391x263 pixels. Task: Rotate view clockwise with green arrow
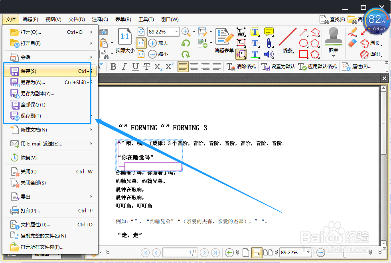coord(186,54)
